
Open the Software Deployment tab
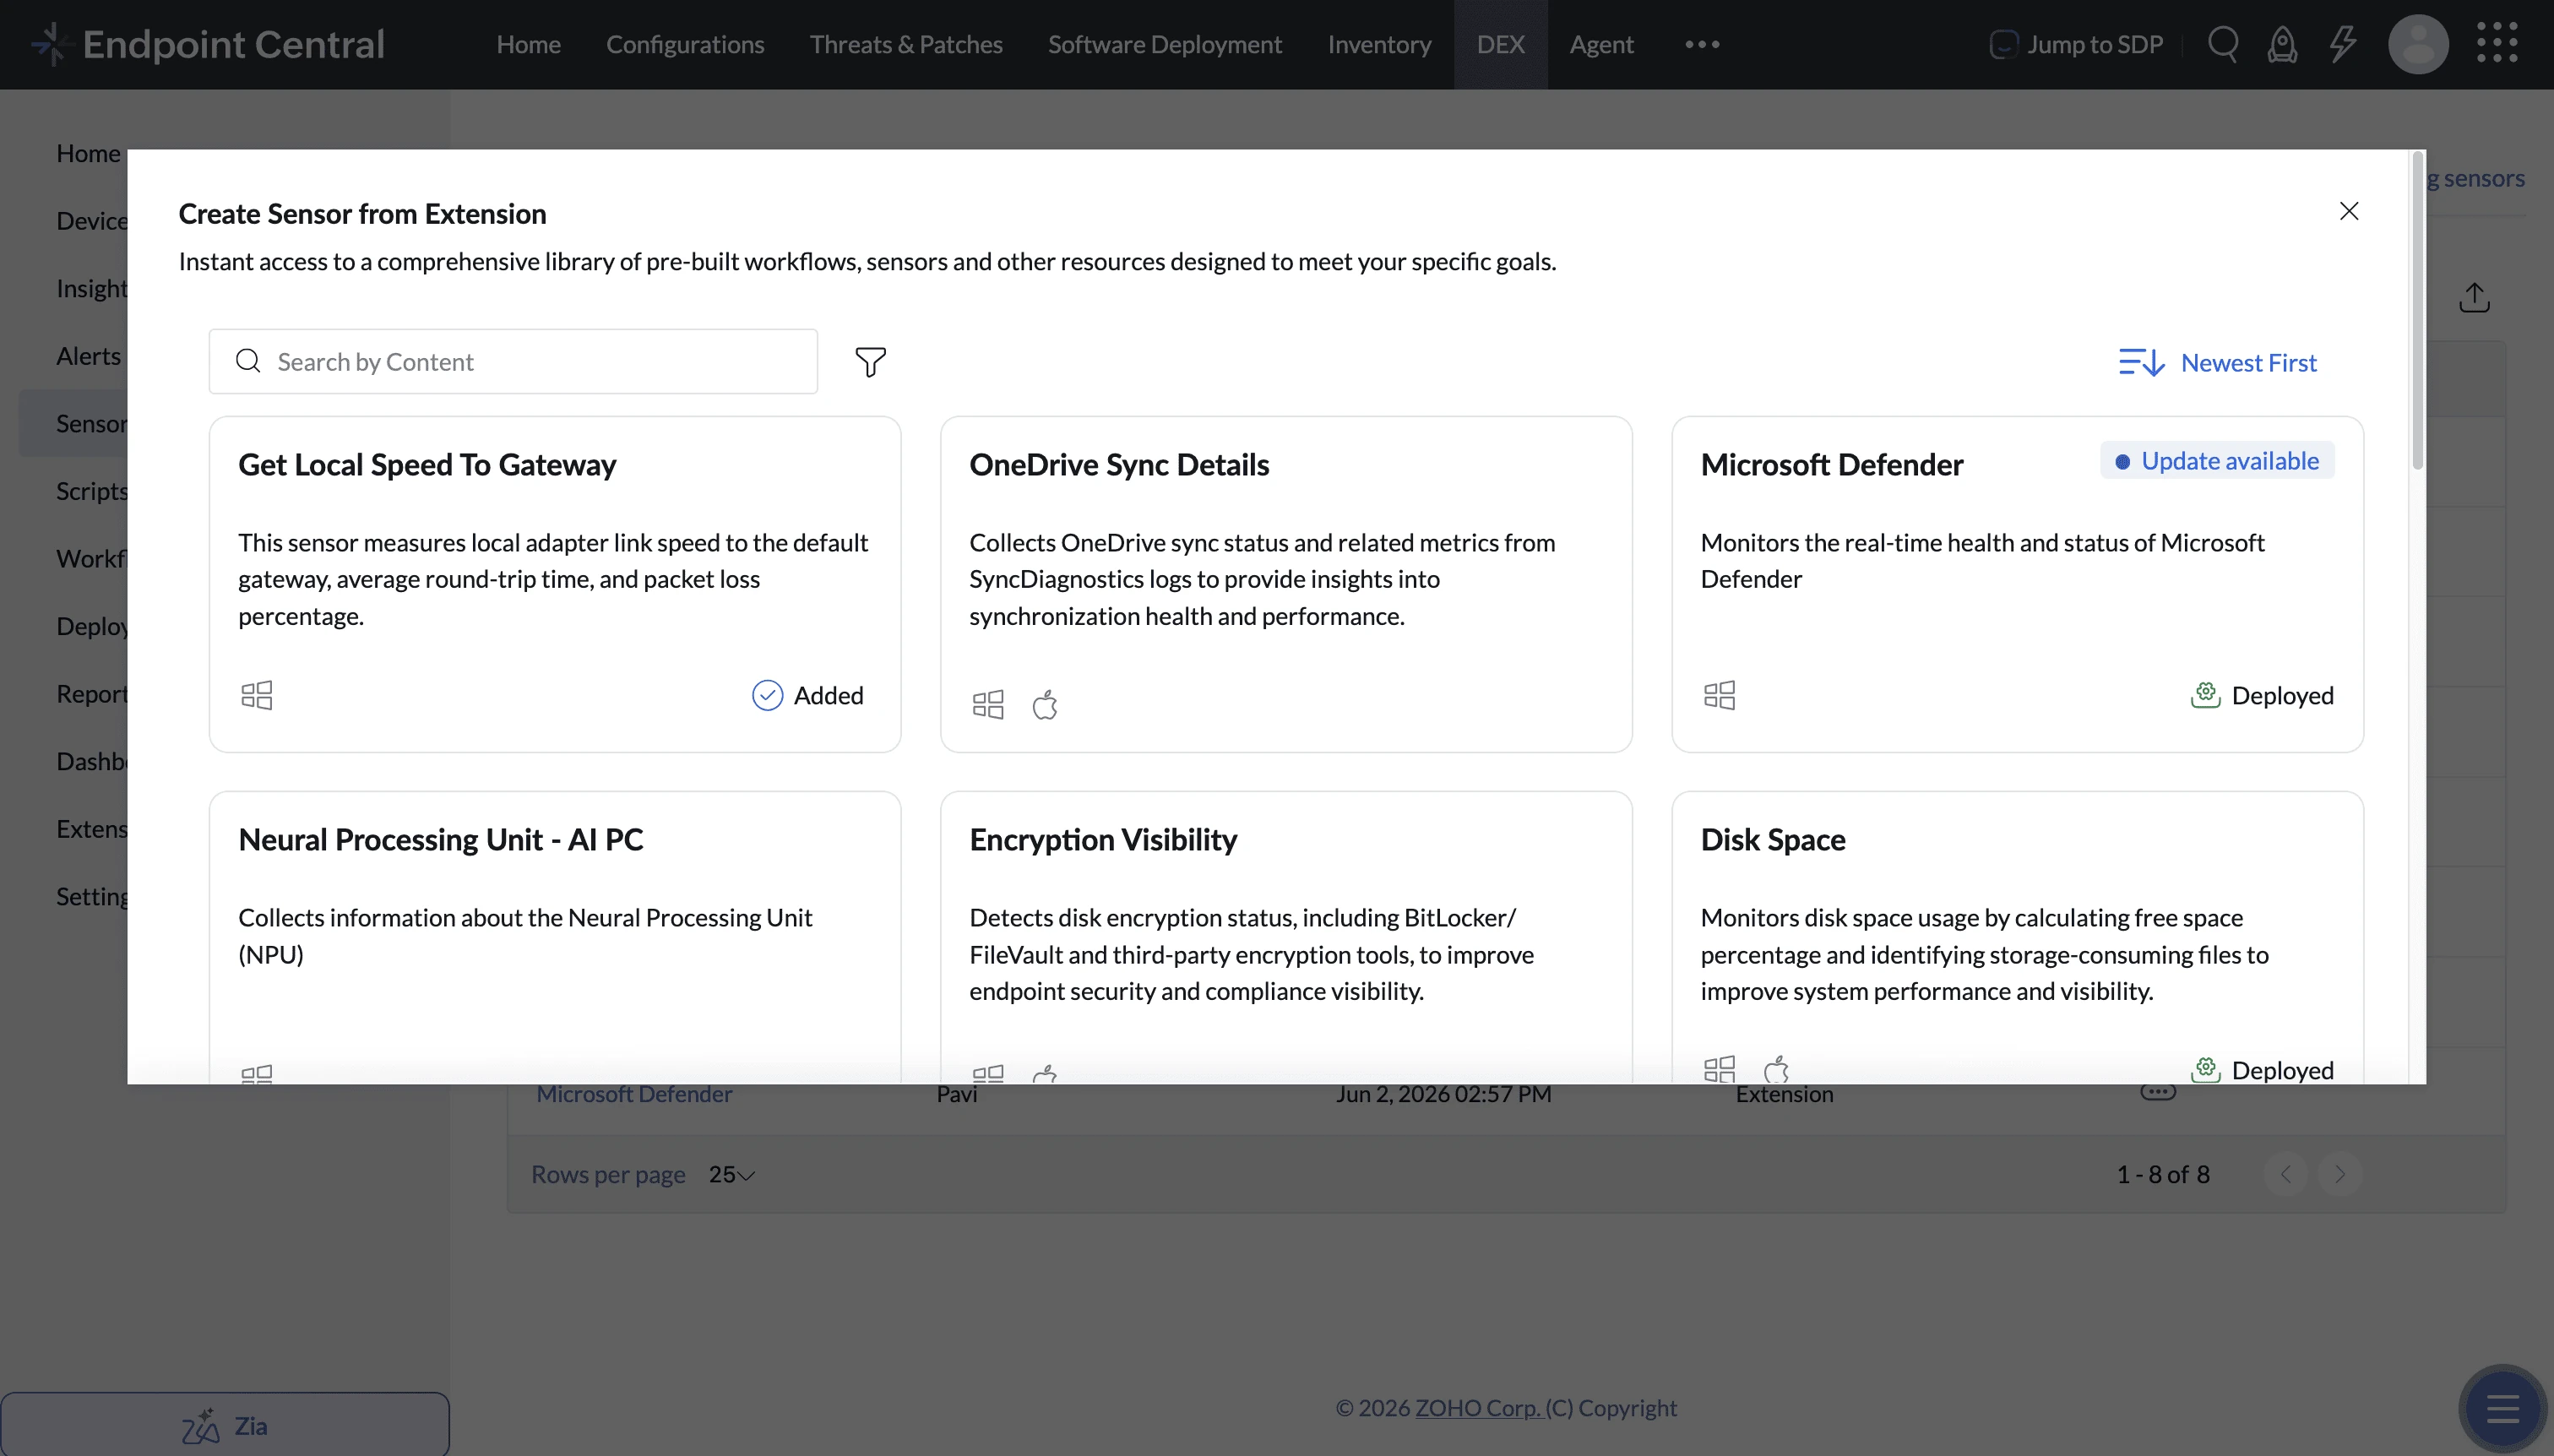[1165, 44]
